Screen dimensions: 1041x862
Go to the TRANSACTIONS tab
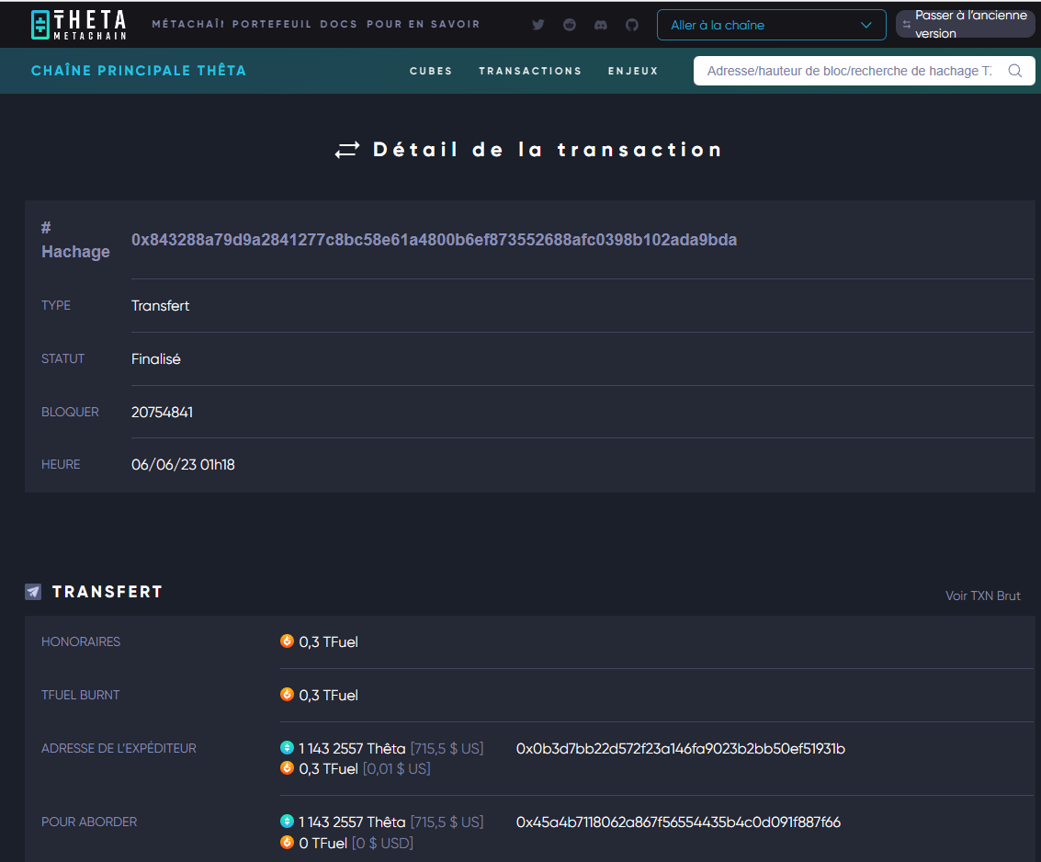coord(530,71)
